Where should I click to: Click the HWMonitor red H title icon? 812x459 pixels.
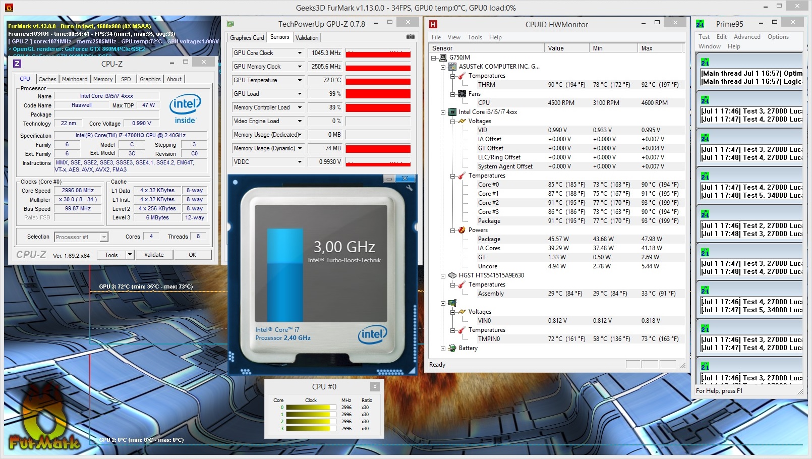tap(433, 24)
